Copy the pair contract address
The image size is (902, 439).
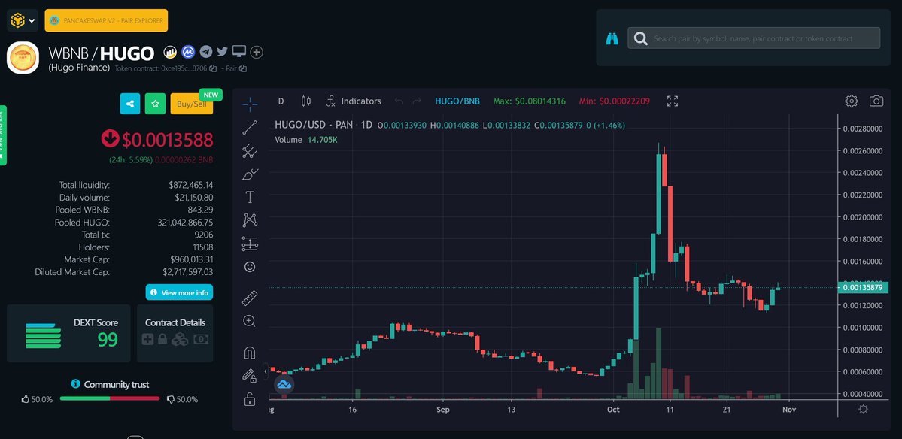[243, 68]
